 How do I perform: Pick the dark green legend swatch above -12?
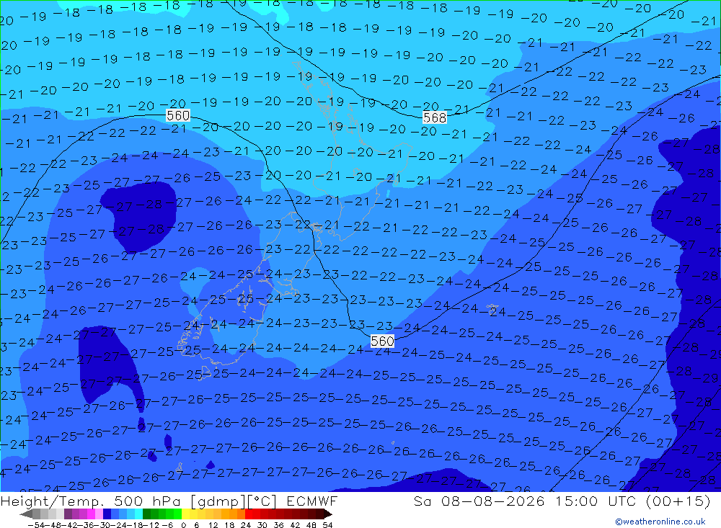(146, 514)
